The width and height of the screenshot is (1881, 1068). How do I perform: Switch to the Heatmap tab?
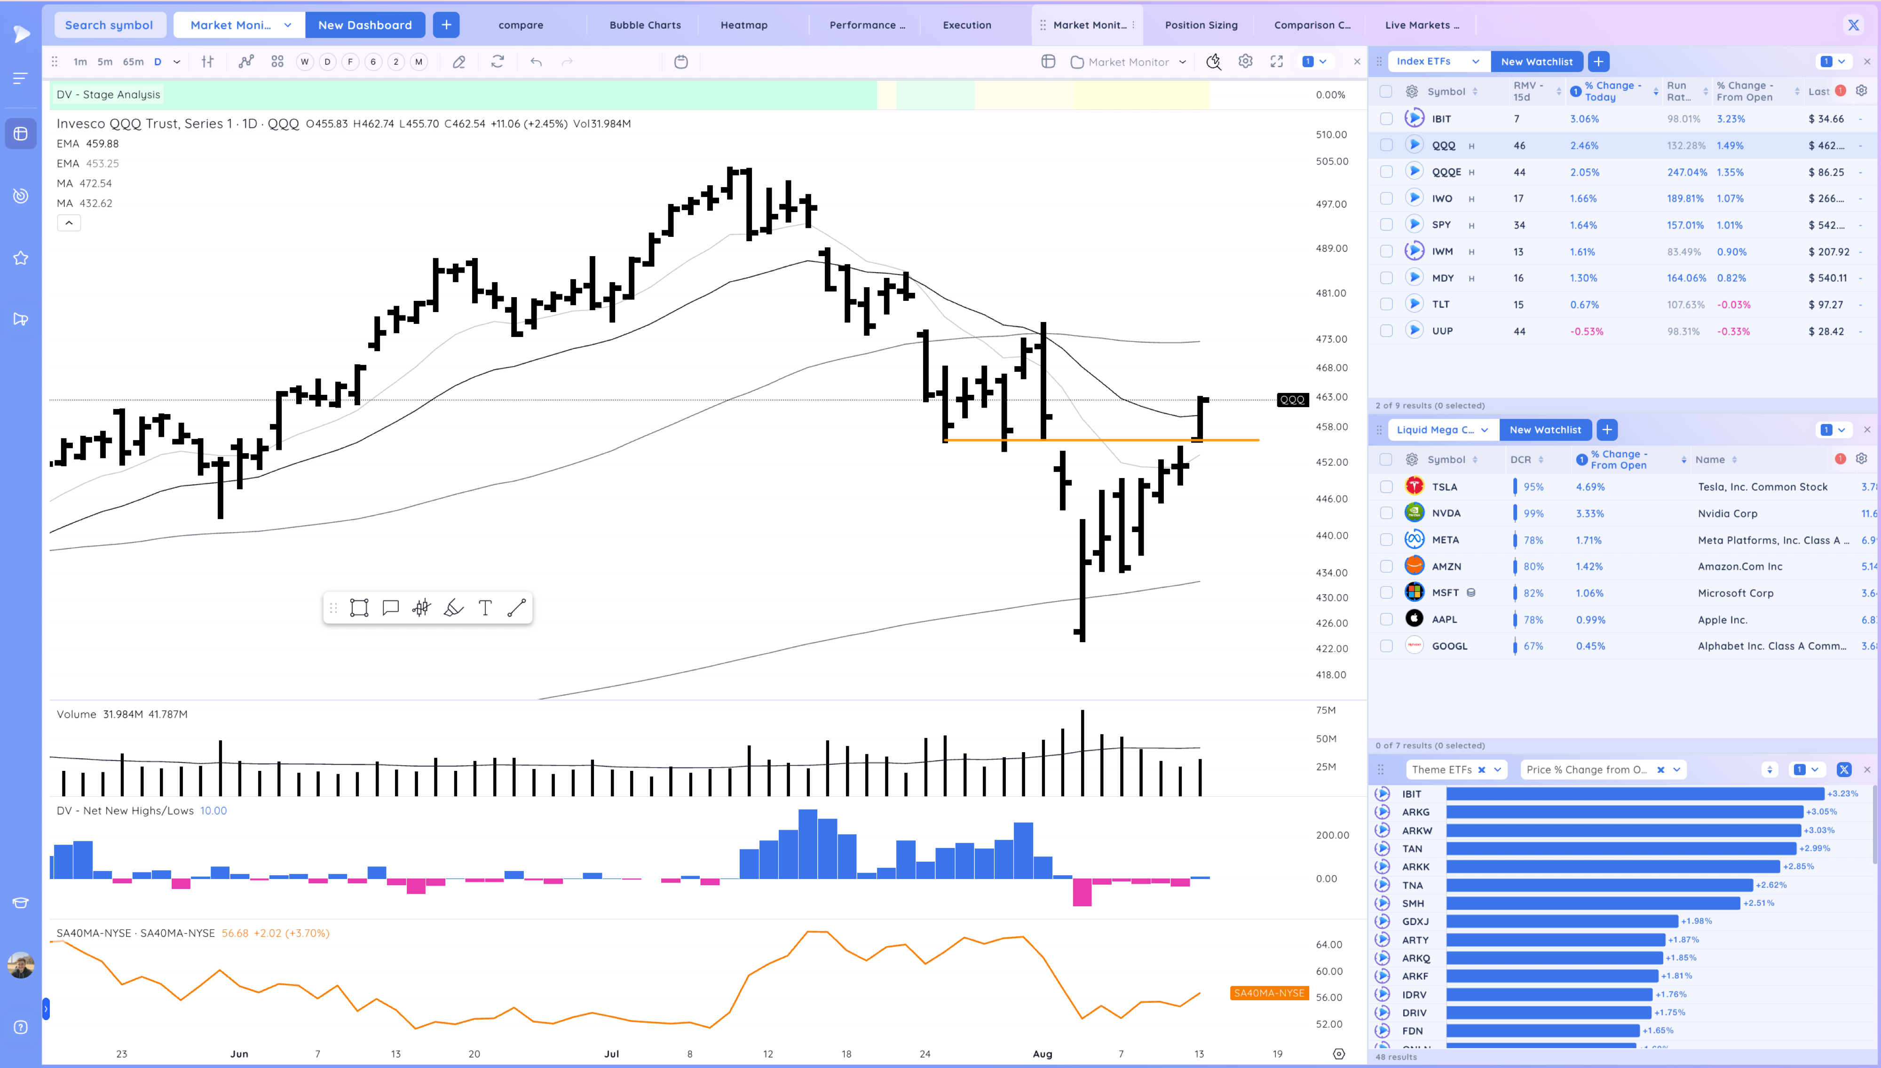744,25
